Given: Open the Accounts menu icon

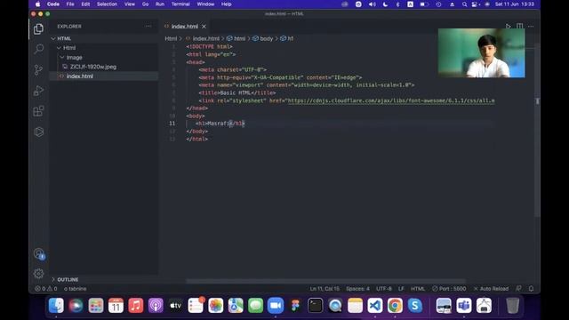Looking at the screenshot, I should coord(38,253).
